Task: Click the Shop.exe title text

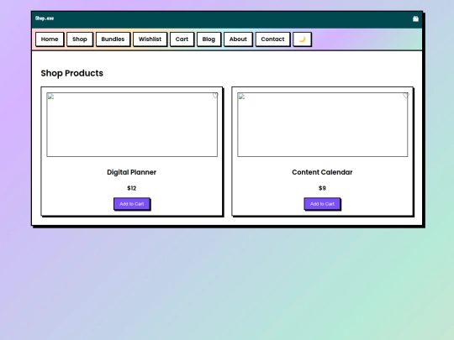Action: tap(45, 18)
